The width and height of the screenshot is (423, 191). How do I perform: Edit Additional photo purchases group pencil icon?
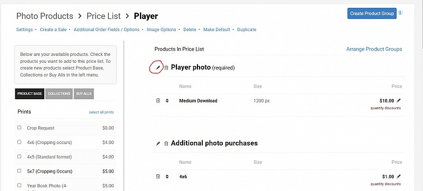(158, 144)
